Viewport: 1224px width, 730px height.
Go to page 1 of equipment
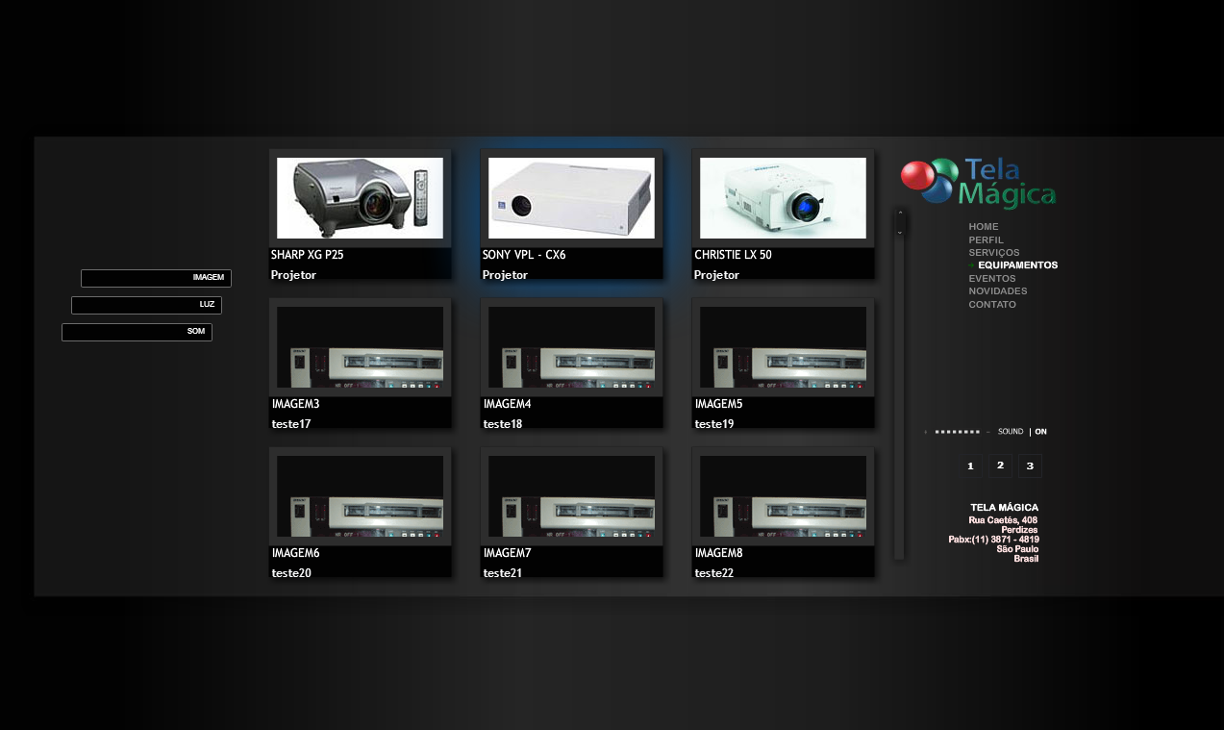[x=970, y=466]
